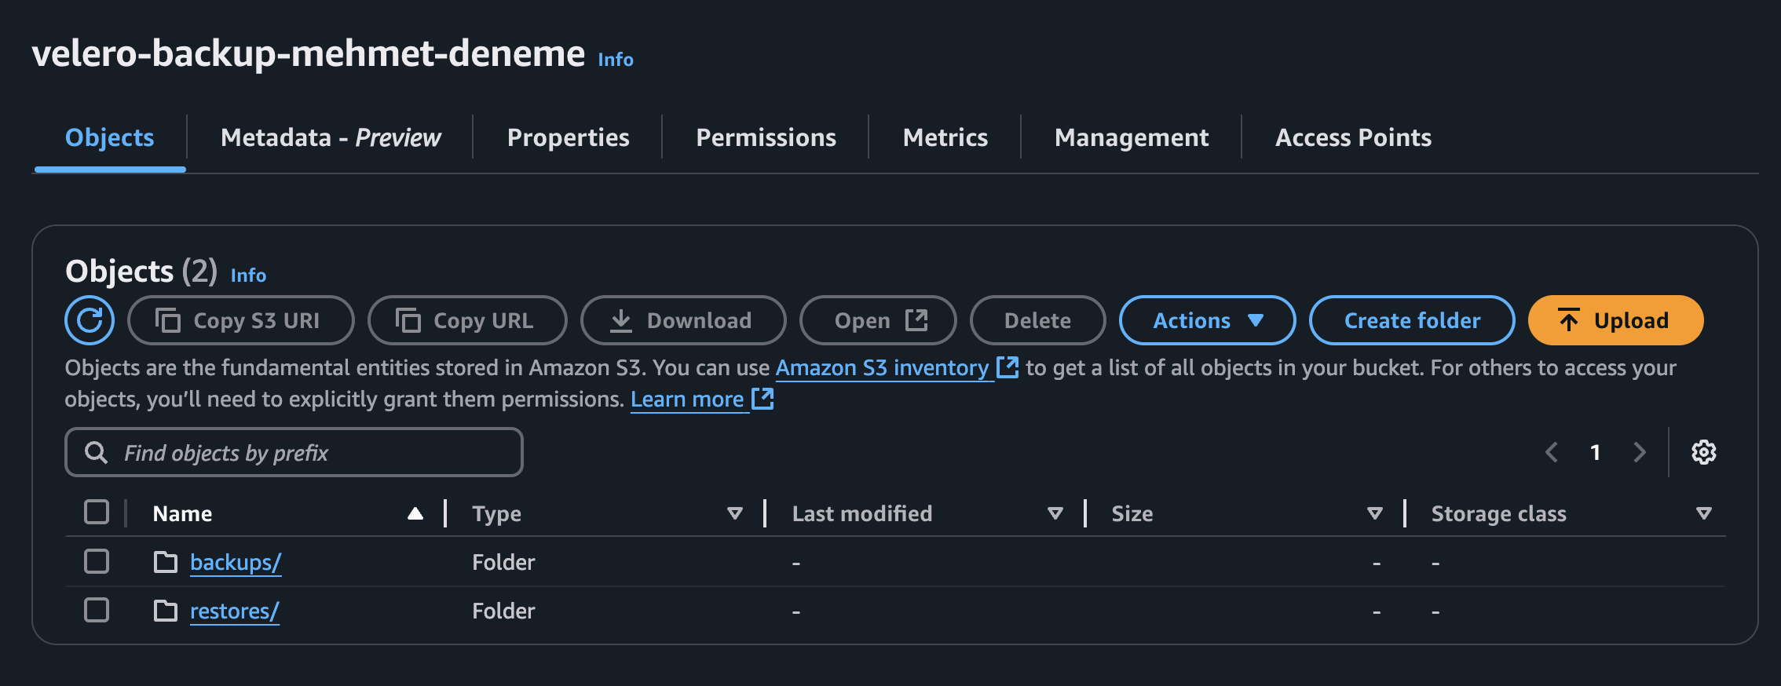
Task: Click the Name column header label
Action: pos(182,513)
